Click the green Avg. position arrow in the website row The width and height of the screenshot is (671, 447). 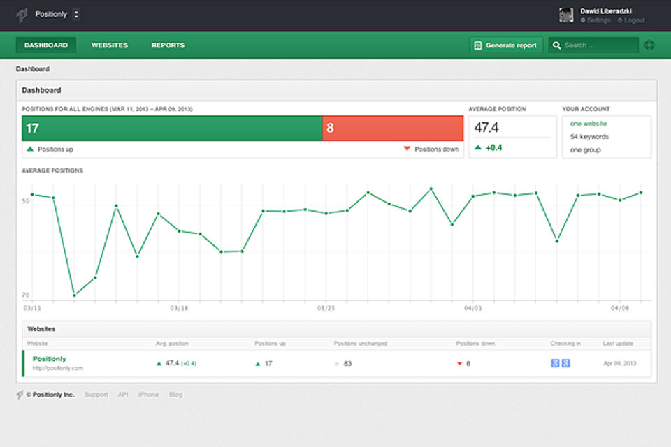point(159,363)
